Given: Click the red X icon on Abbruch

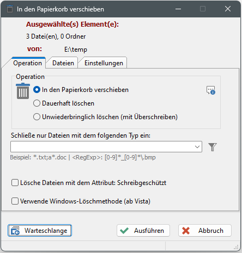Looking at the screenshot, I should coord(186,231).
